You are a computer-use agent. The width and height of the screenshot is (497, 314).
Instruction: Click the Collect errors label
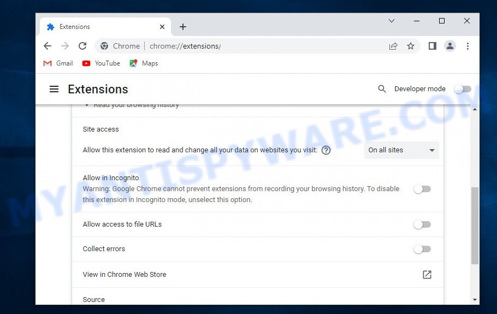click(x=104, y=248)
